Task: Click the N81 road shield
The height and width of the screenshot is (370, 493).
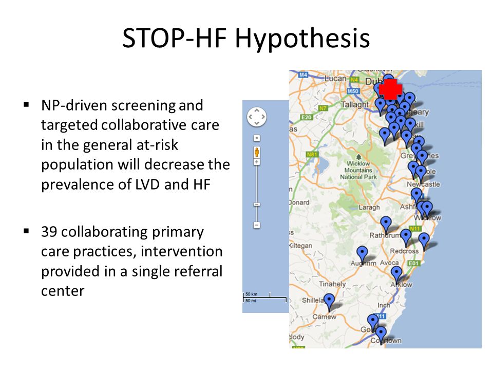Action: click(x=312, y=155)
